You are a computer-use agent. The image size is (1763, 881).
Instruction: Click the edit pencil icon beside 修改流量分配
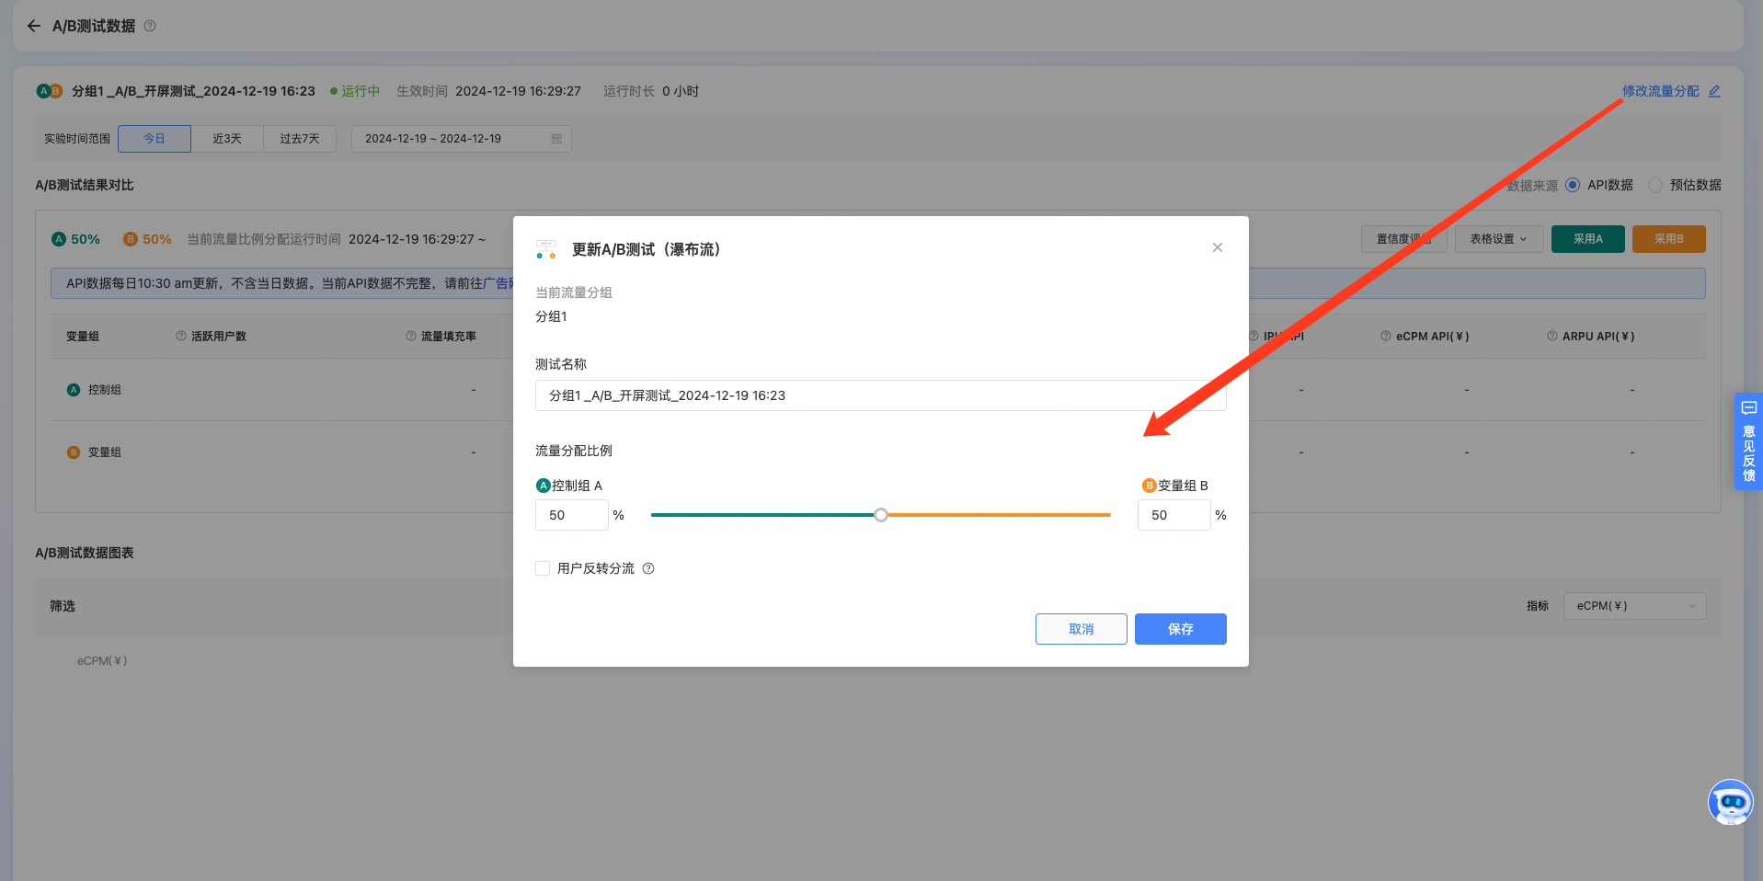click(x=1714, y=91)
